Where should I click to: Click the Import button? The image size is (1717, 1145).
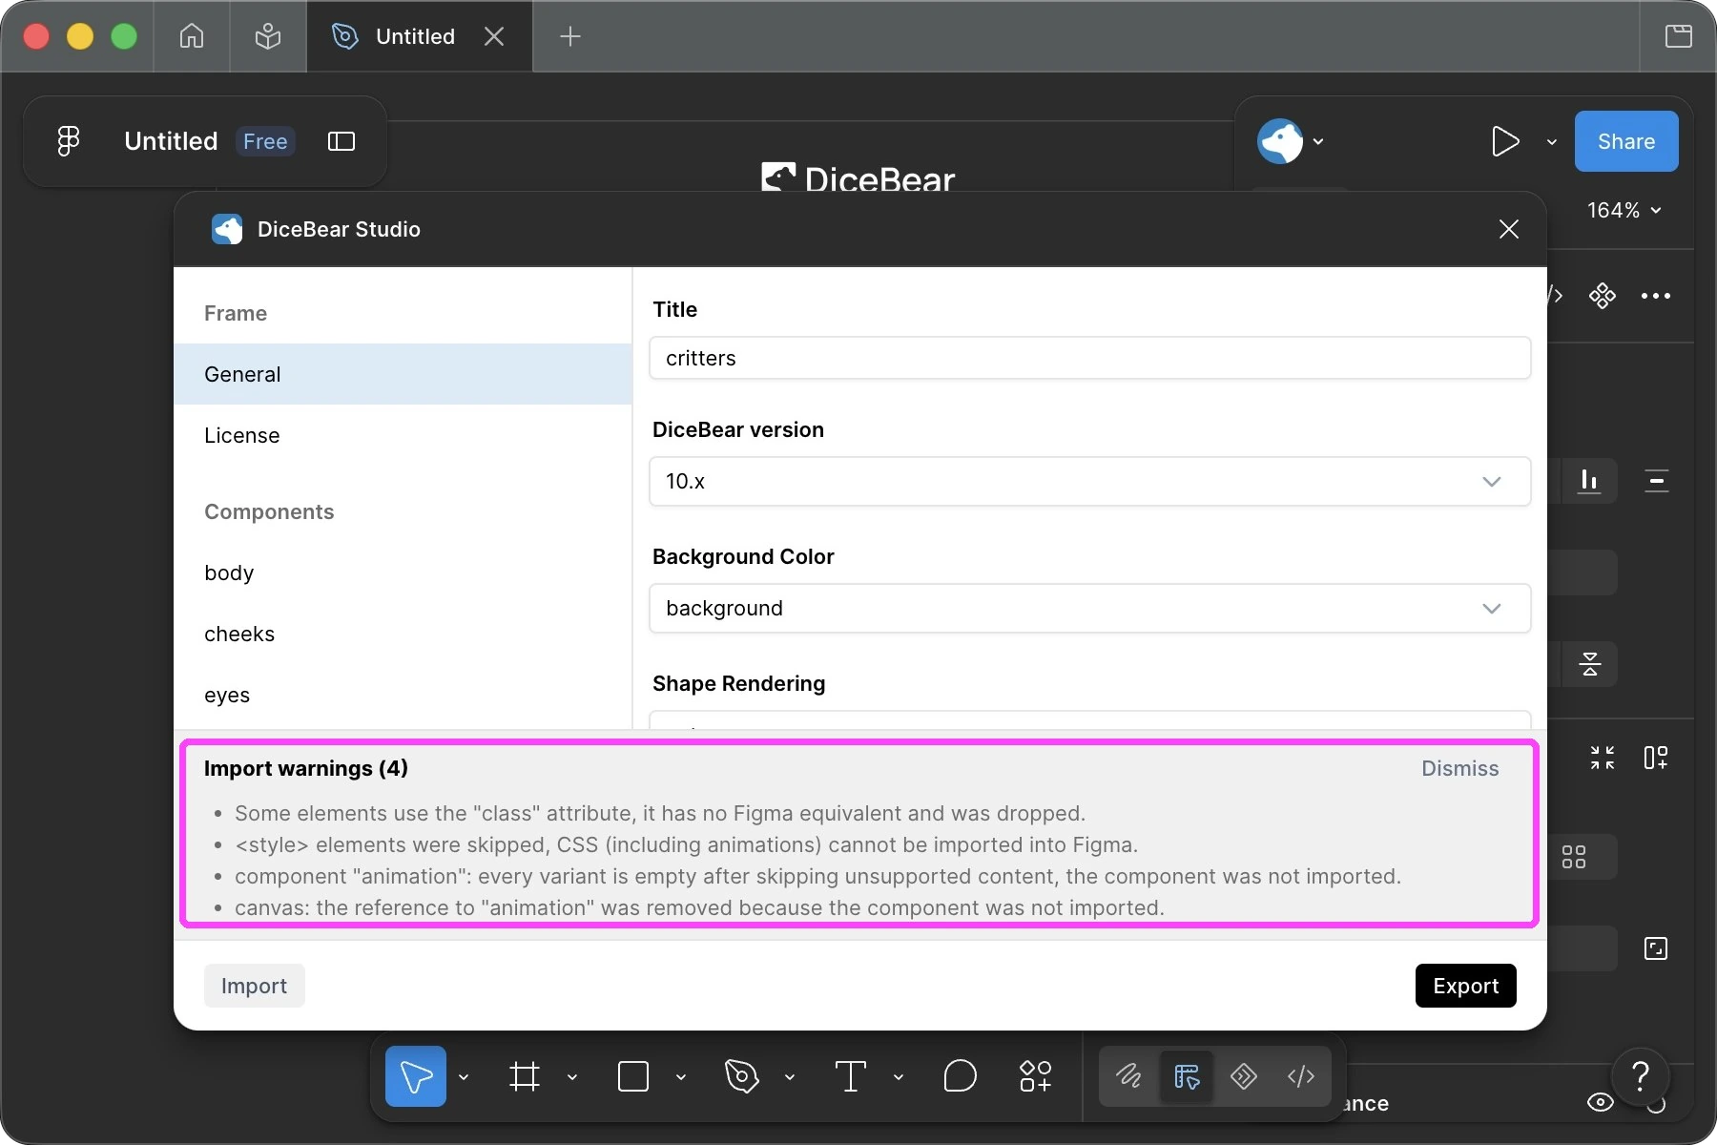pos(254,986)
